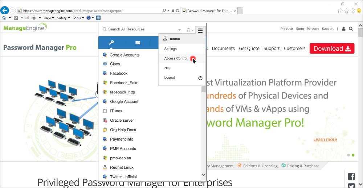Follow the Learn more link

click(325, 139)
